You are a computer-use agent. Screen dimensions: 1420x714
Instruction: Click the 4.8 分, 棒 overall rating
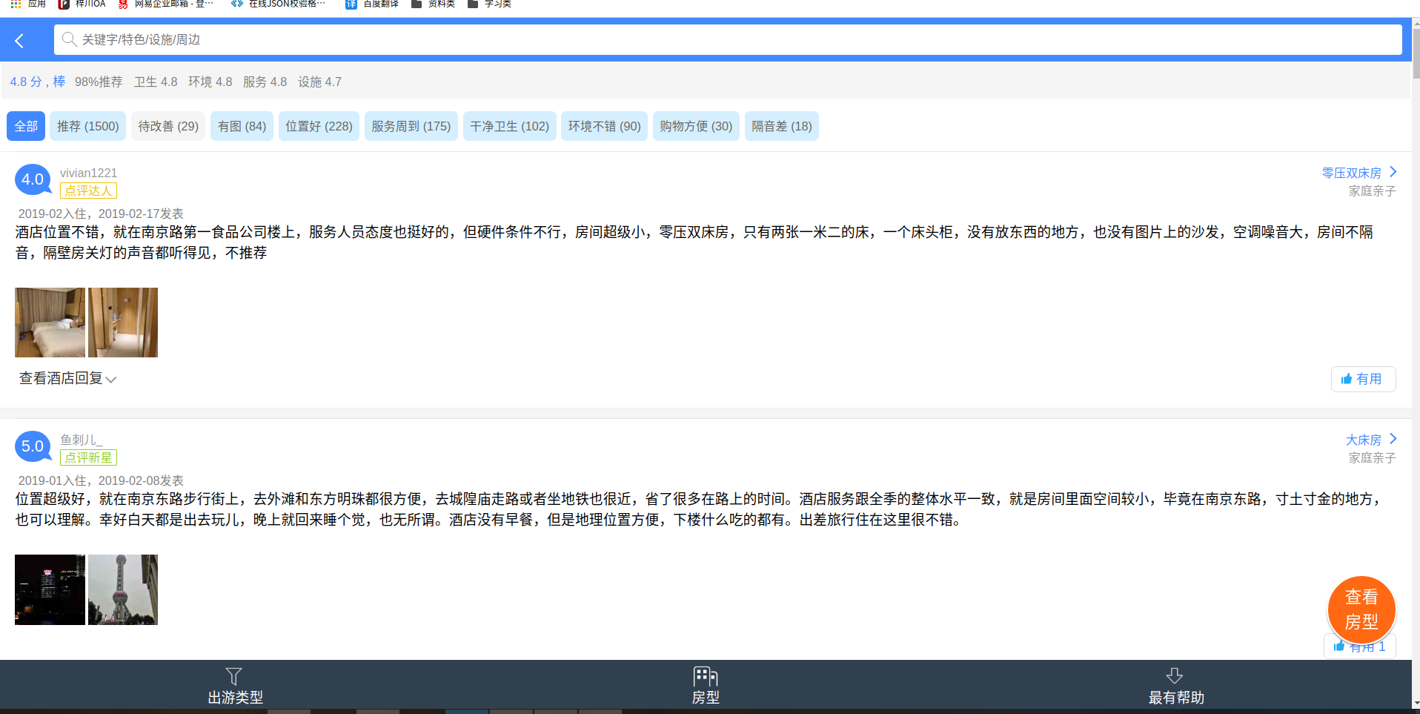38,82
